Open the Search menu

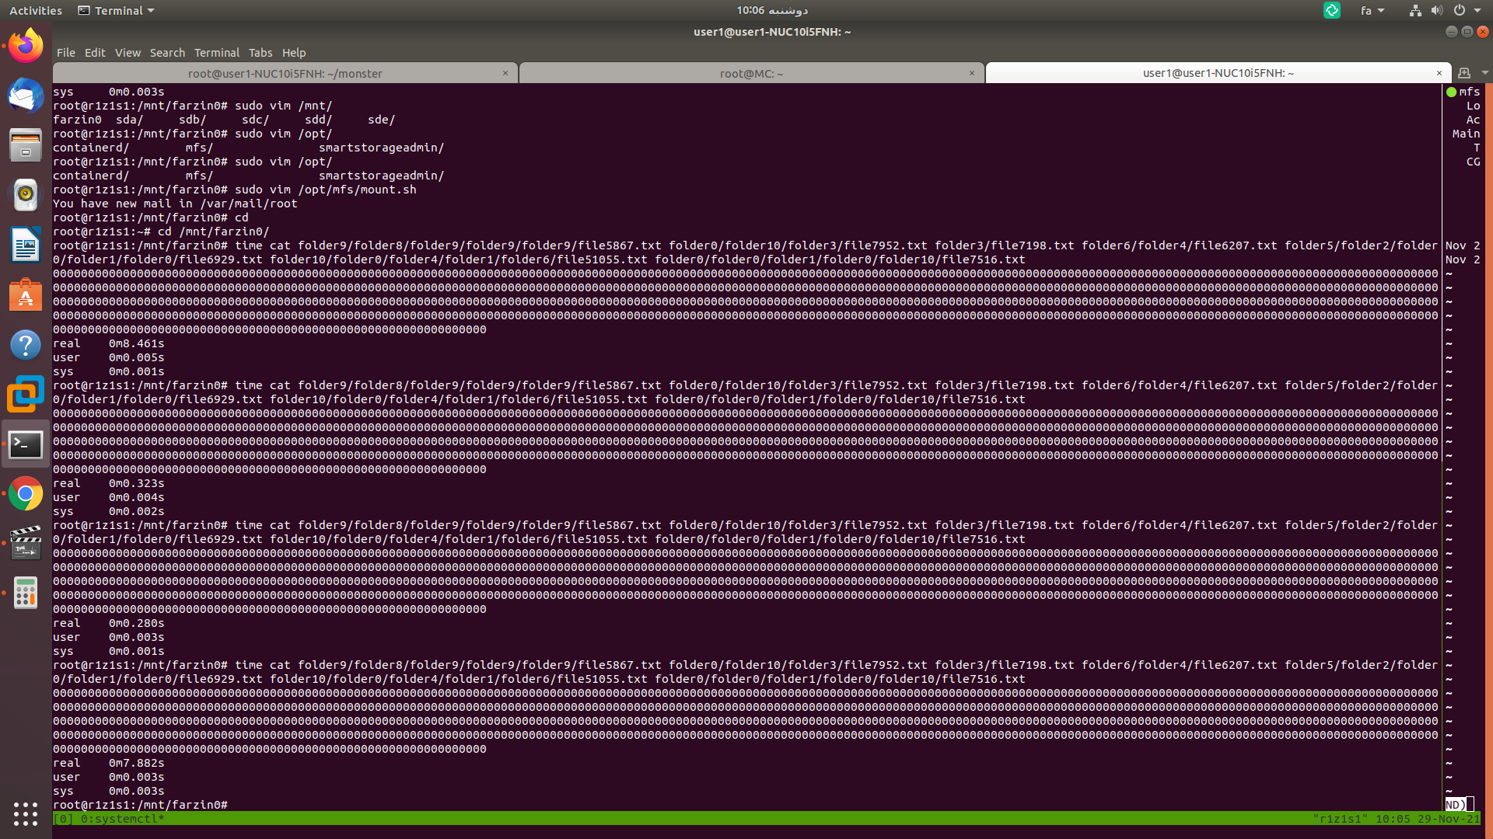coord(167,53)
